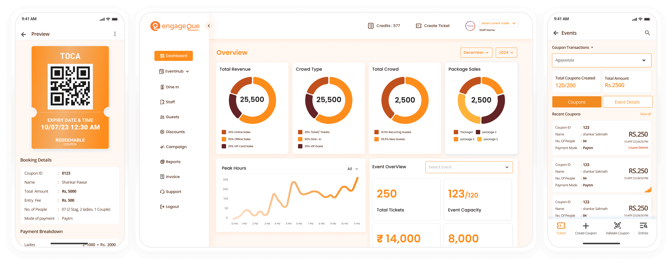Open the Campaign page

click(x=173, y=147)
